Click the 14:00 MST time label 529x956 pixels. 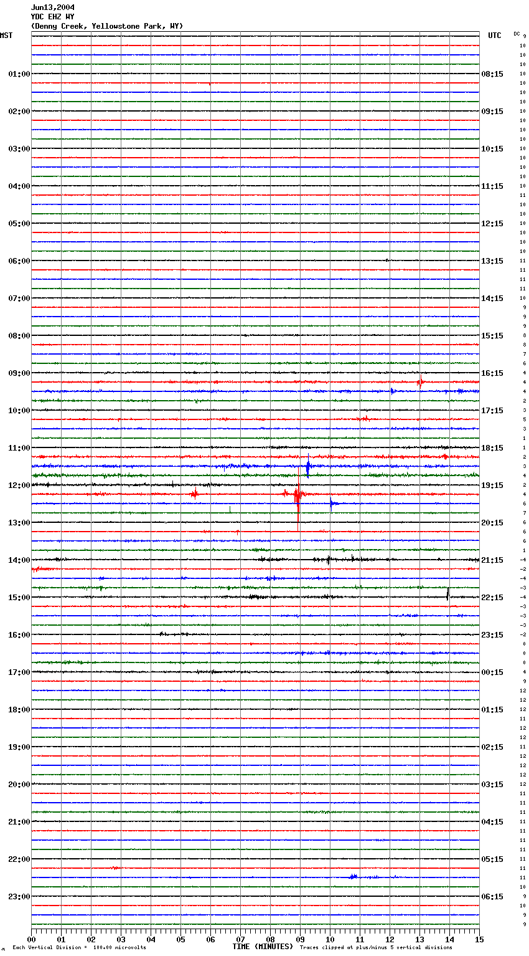coord(19,560)
